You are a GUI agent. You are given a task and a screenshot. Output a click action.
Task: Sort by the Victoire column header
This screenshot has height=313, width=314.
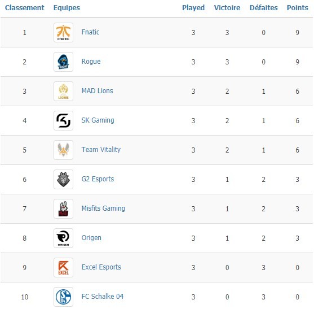tap(227, 7)
